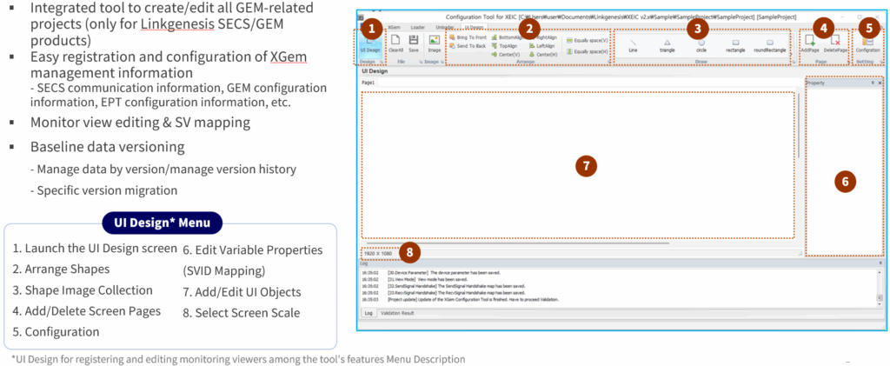The height and width of the screenshot is (366, 890).
Task: Switch to the Log tab
Action: (368, 313)
